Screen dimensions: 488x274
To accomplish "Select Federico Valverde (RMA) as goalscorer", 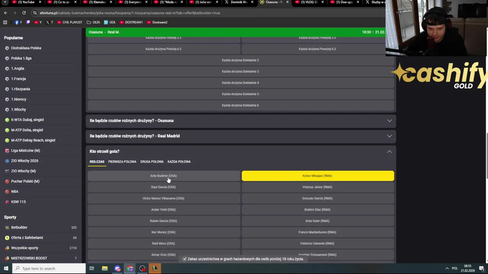I will (x=318, y=244).
